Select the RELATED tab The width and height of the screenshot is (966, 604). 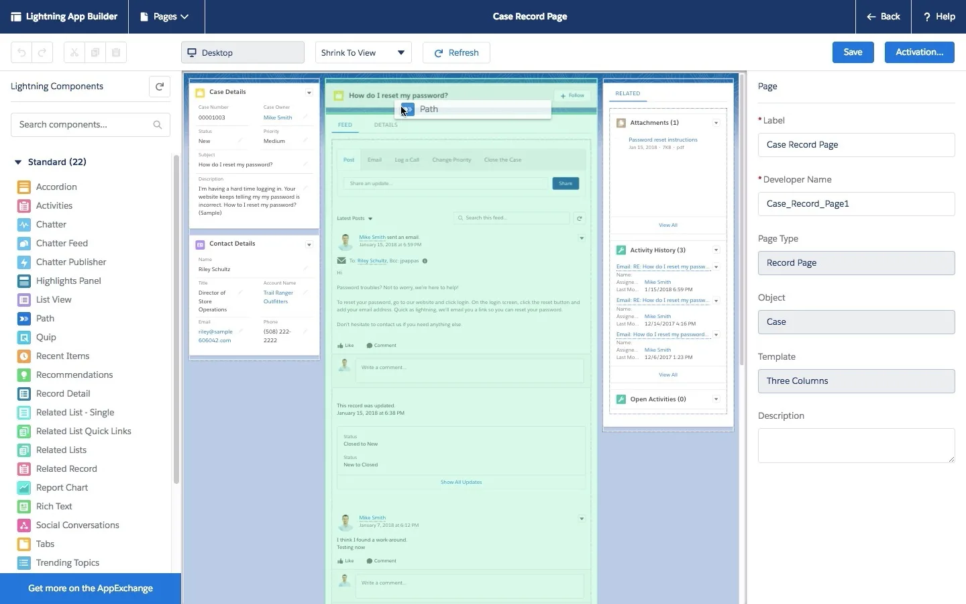click(x=628, y=93)
